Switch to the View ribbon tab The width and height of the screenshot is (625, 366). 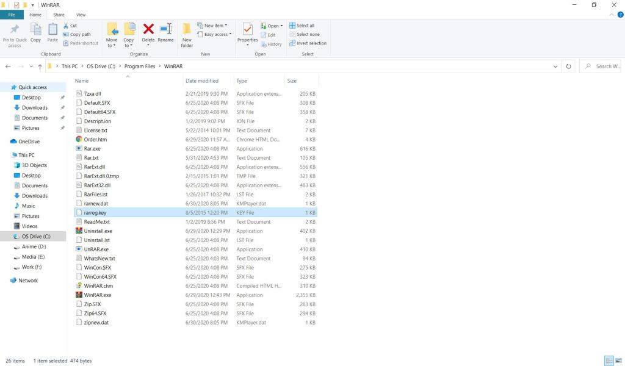(x=81, y=14)
